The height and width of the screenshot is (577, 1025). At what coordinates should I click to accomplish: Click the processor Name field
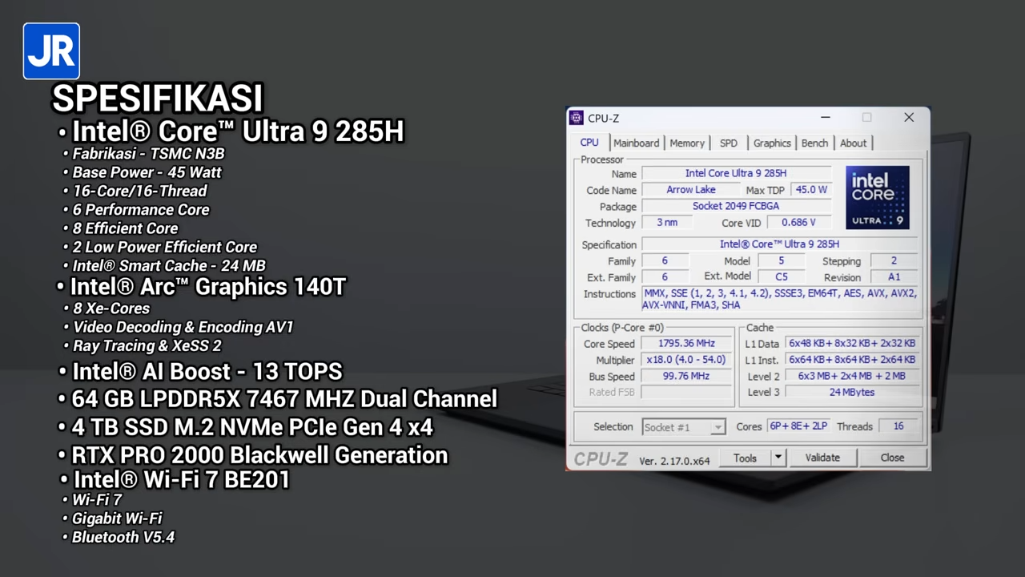tap(736, 173)
